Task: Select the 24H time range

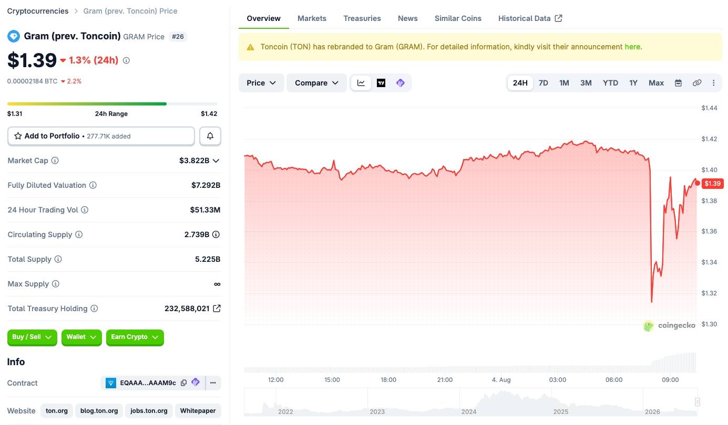Action: [x=520, y=83]
